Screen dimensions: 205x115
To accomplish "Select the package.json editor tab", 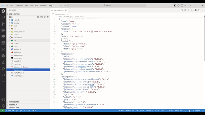I will (59, 10).
